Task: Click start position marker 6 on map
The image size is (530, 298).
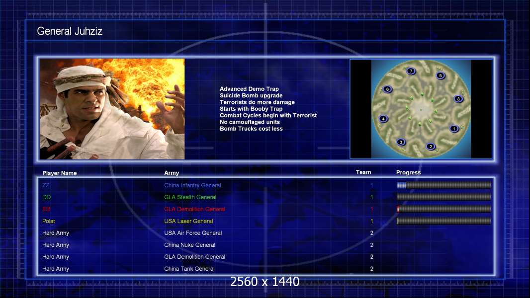Action: pyautogui.click(x=387, y=89)
